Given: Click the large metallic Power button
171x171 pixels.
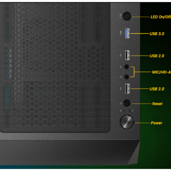Looking at the screenshot, I should pos(127,122).
